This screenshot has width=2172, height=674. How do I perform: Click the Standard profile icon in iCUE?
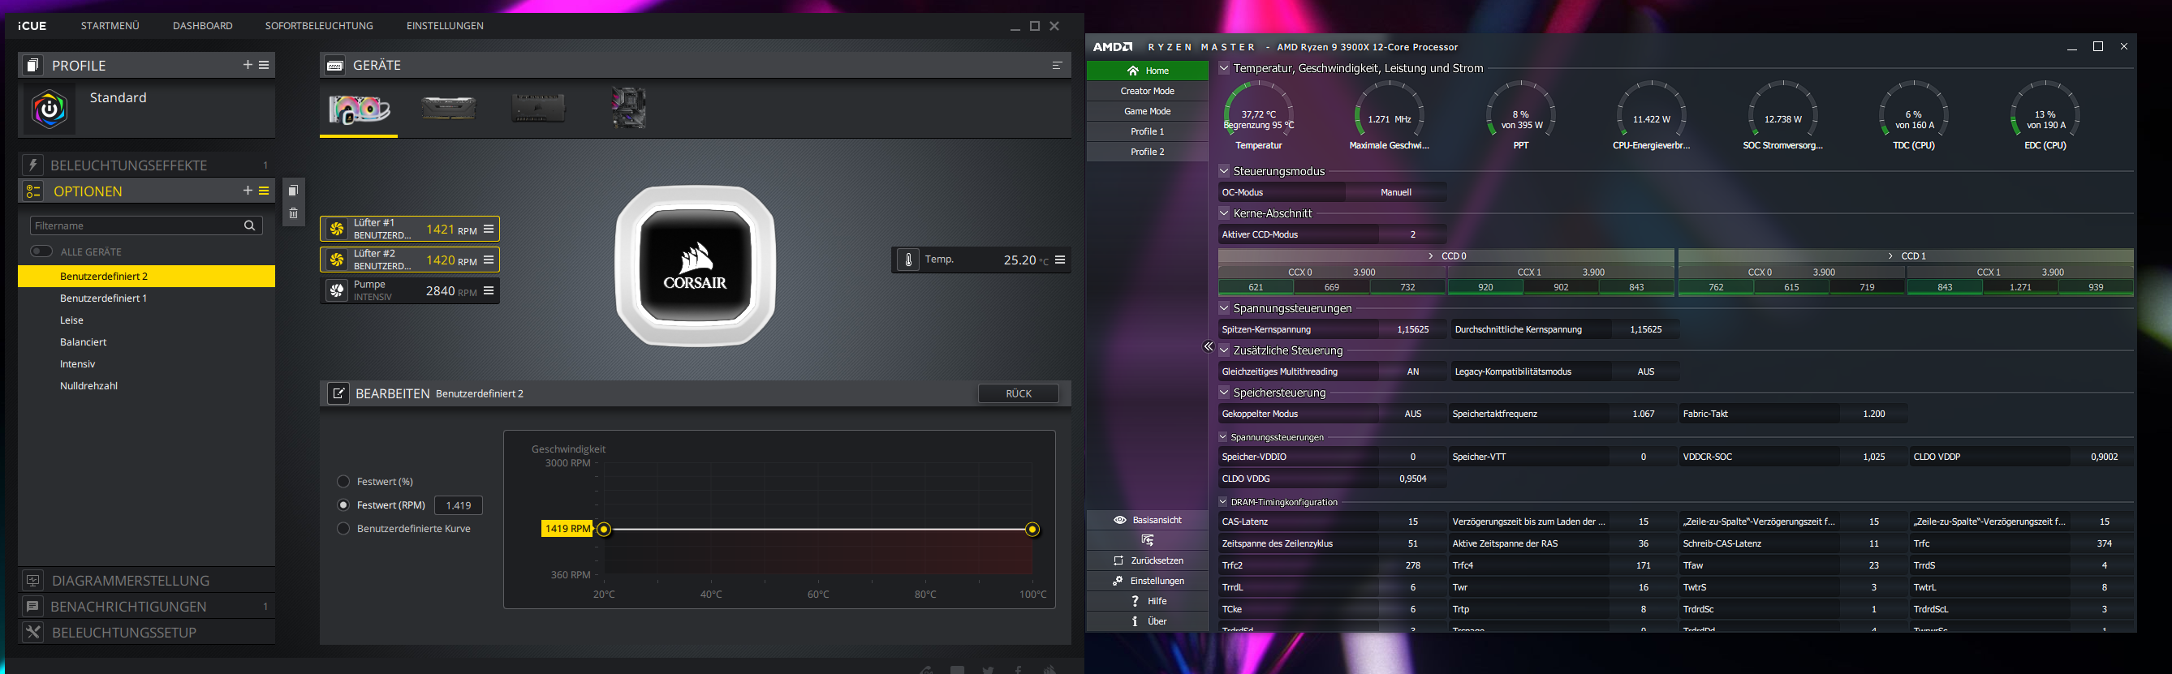coord(49,109)
